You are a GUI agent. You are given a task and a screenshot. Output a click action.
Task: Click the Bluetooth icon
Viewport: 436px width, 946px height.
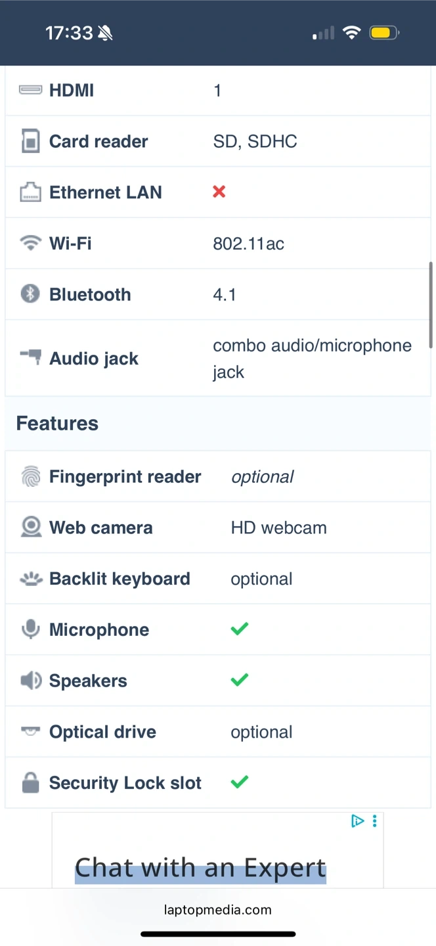[30, 294]
